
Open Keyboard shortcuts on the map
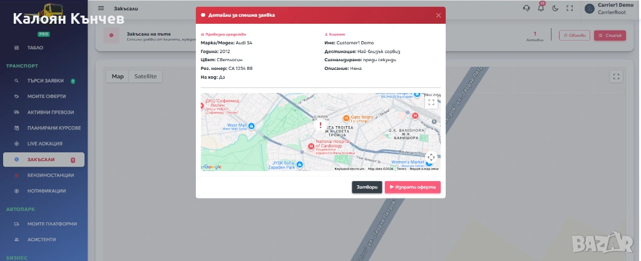click(x=349, y=169)
